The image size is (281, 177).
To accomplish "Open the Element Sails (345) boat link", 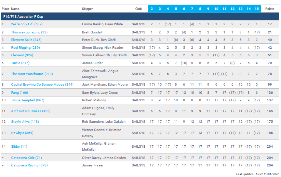I will point(26,40).
